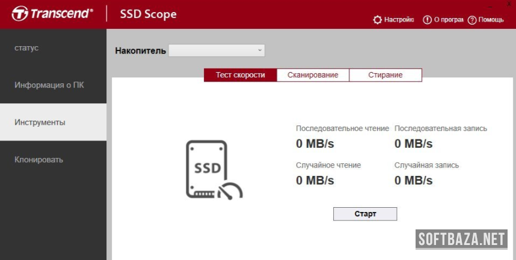
Task: Click the Помощь text link
Action: (491, 20)
